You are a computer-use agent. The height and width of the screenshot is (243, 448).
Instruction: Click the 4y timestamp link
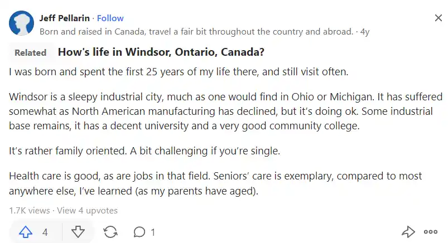364,31
